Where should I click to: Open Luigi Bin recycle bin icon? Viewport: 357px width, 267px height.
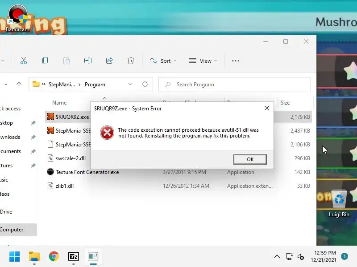point(339,204)
